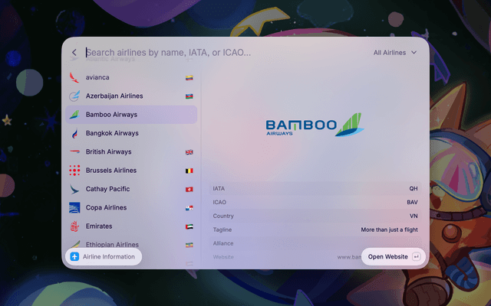Click the Tagline field label
The width and height of the screenshot is (491, 306).
(222, 229)
